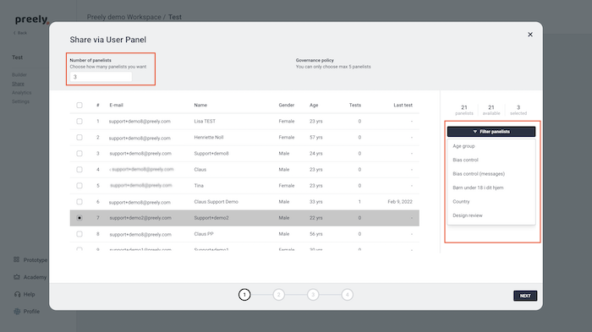The width and height of the screenshot is (592, 332).
Task: Click the support+demo2@preely.com email cell
Action: click(x=140, y=218)
